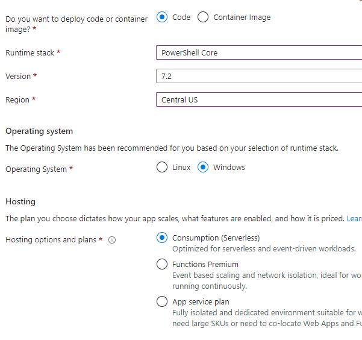Click 'Optimized for serverless and event-driven workloads' text
Screen dimensions: 362x340
264,249
